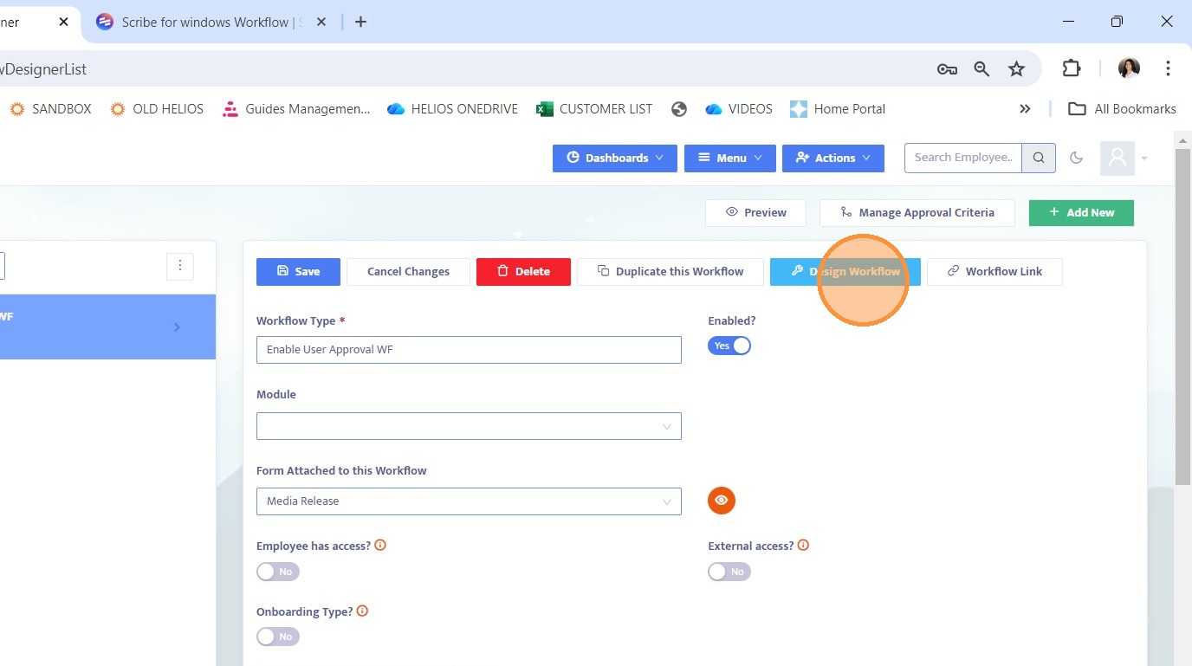
Task: Click the employee search magnifier button
Action: [1039, 158]
